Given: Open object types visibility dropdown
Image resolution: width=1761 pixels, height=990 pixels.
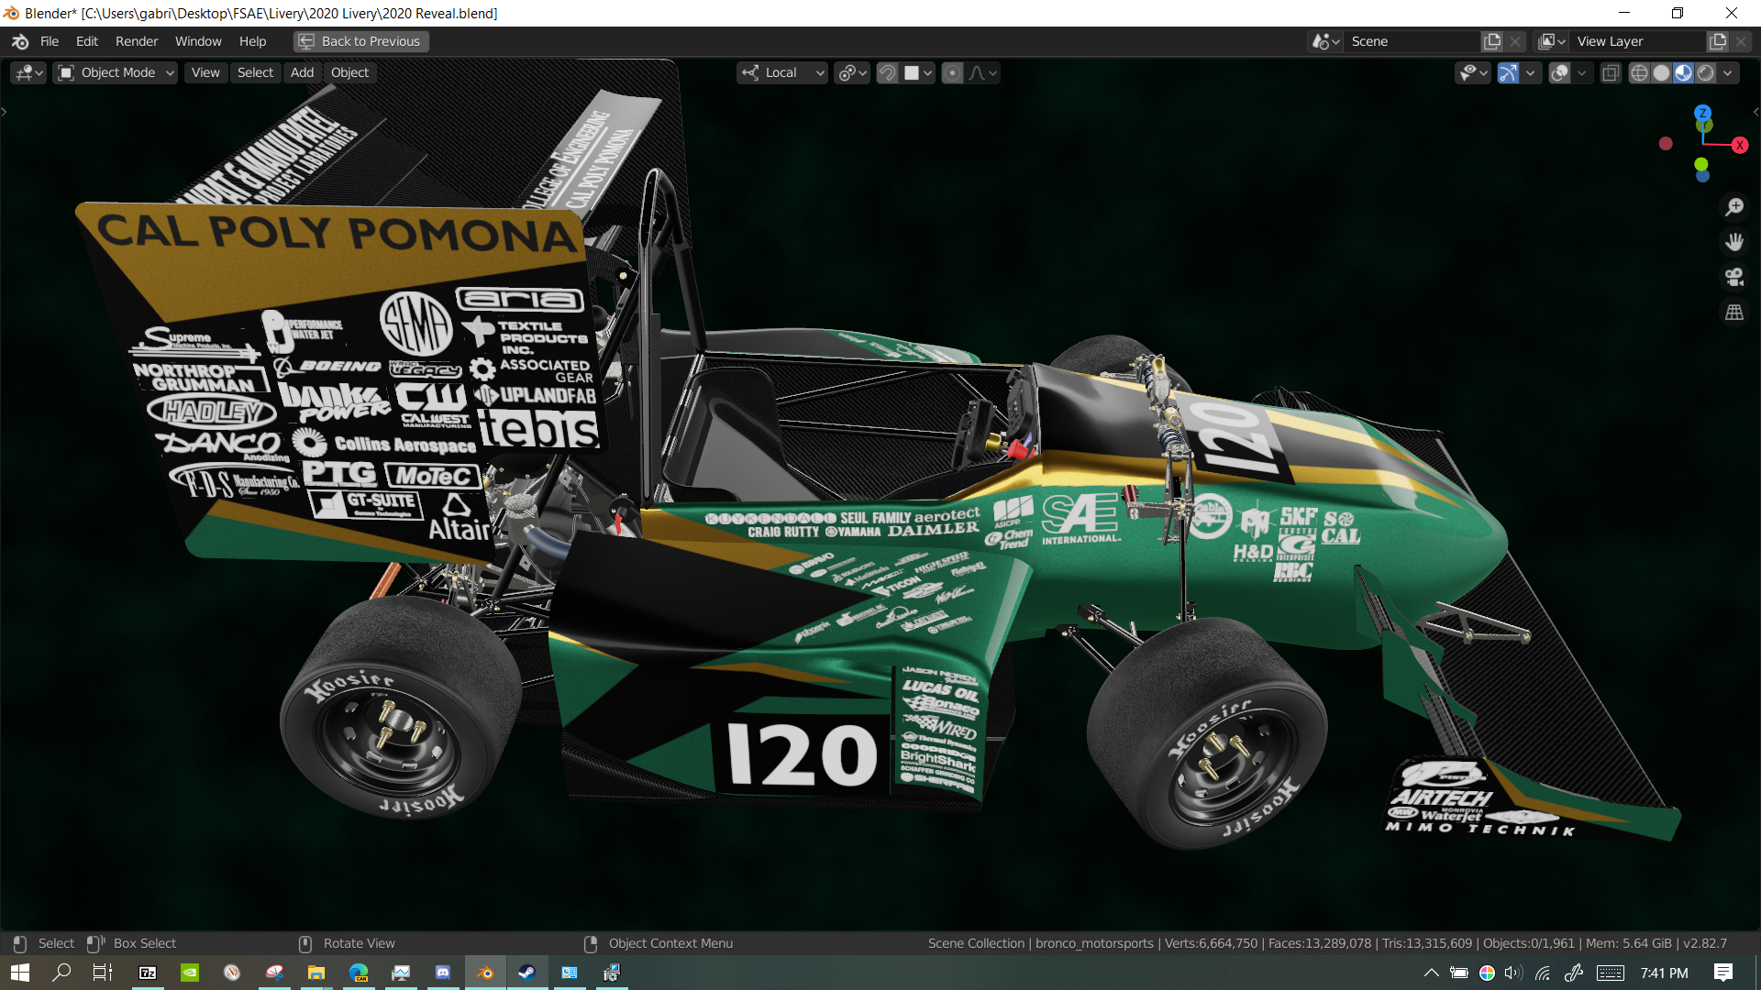Looking at the screenshot, I should [x=1473, y=72].
